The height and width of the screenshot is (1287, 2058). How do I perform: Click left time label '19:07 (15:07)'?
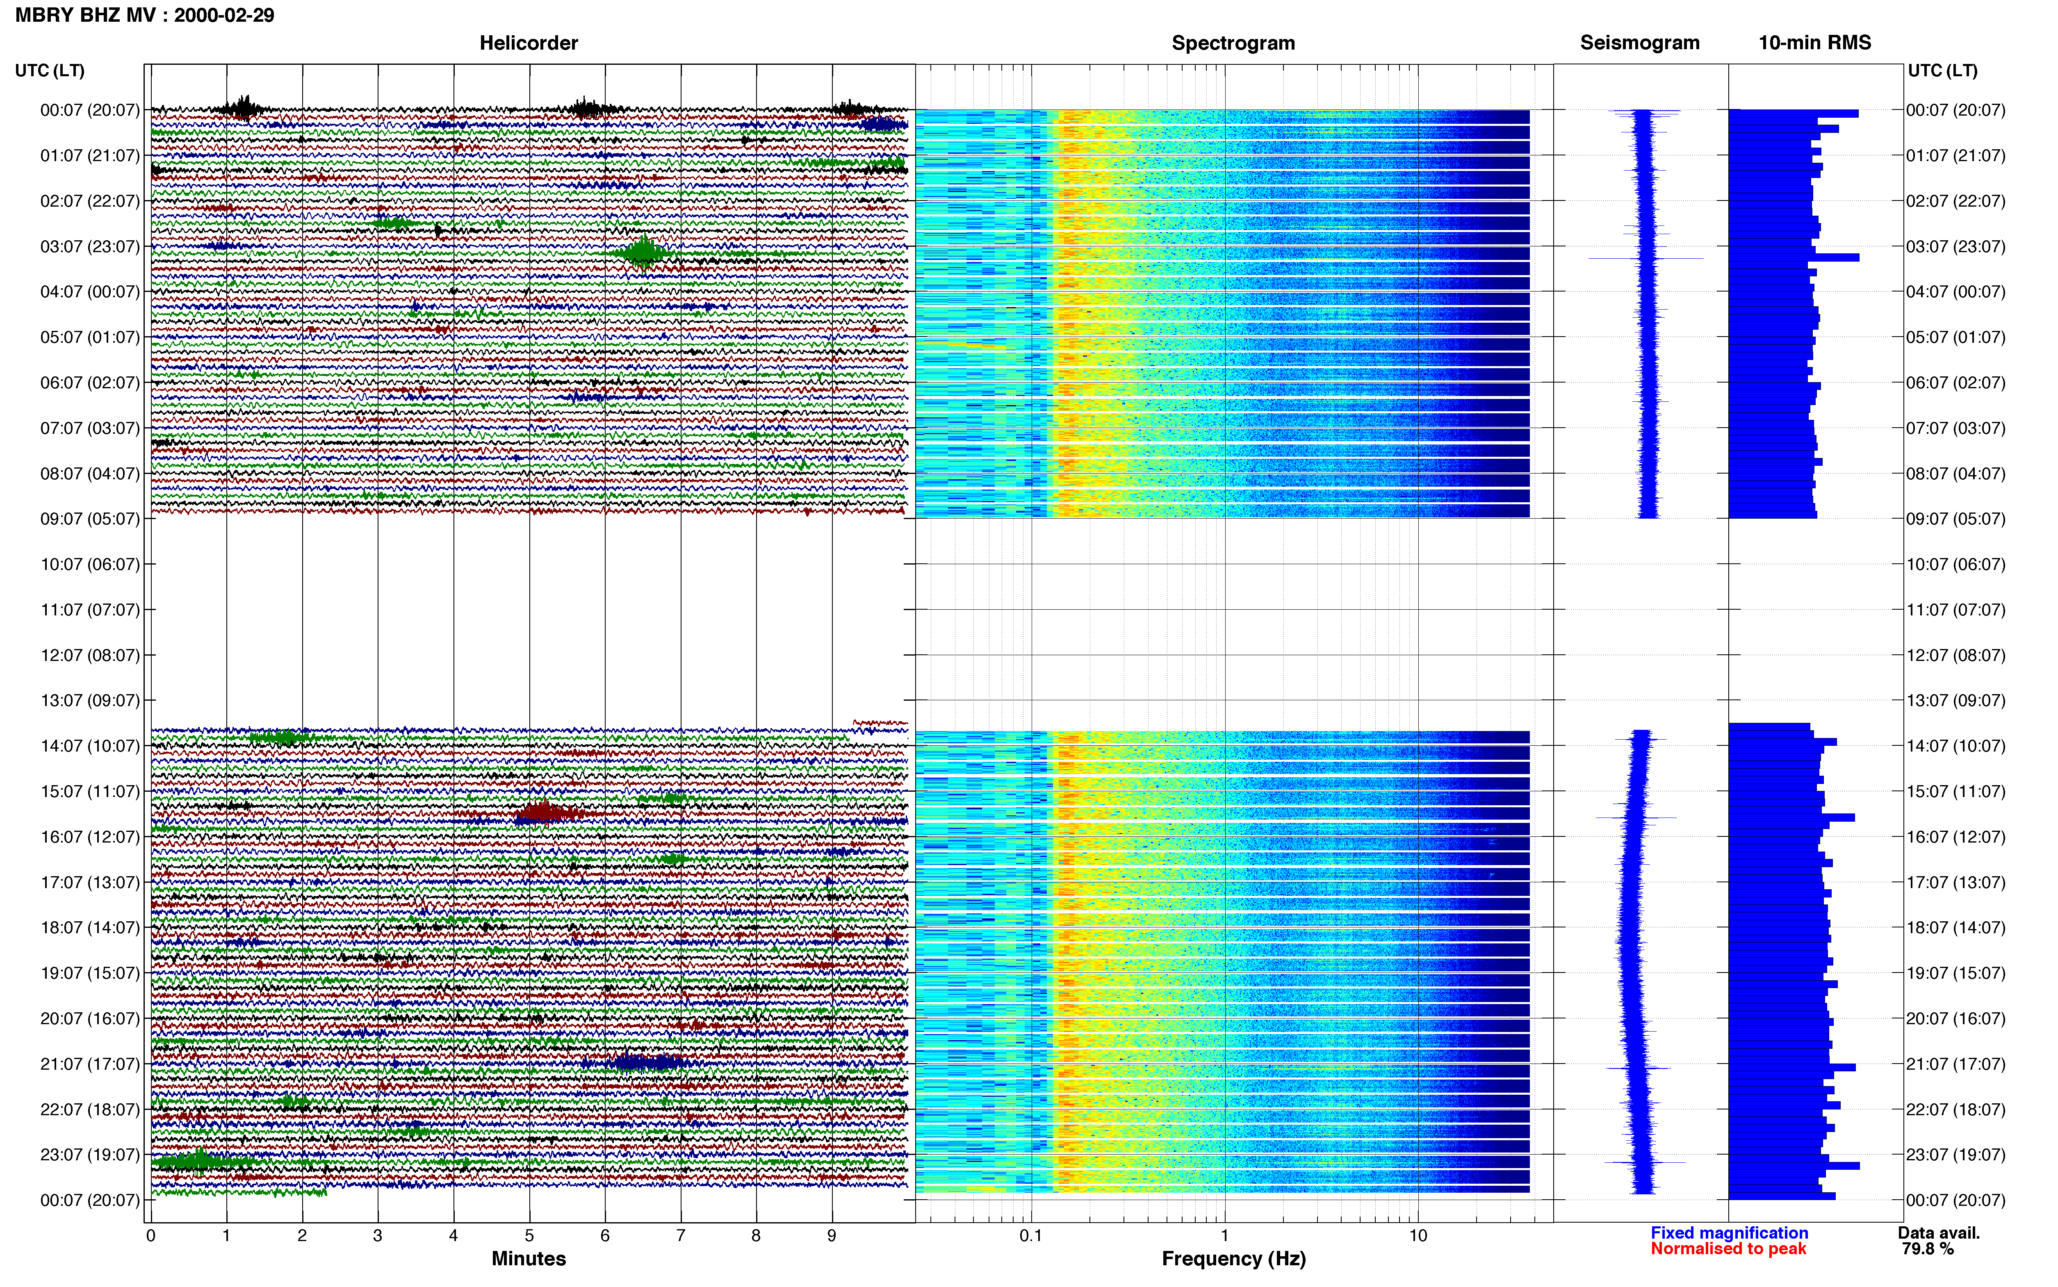90,973
